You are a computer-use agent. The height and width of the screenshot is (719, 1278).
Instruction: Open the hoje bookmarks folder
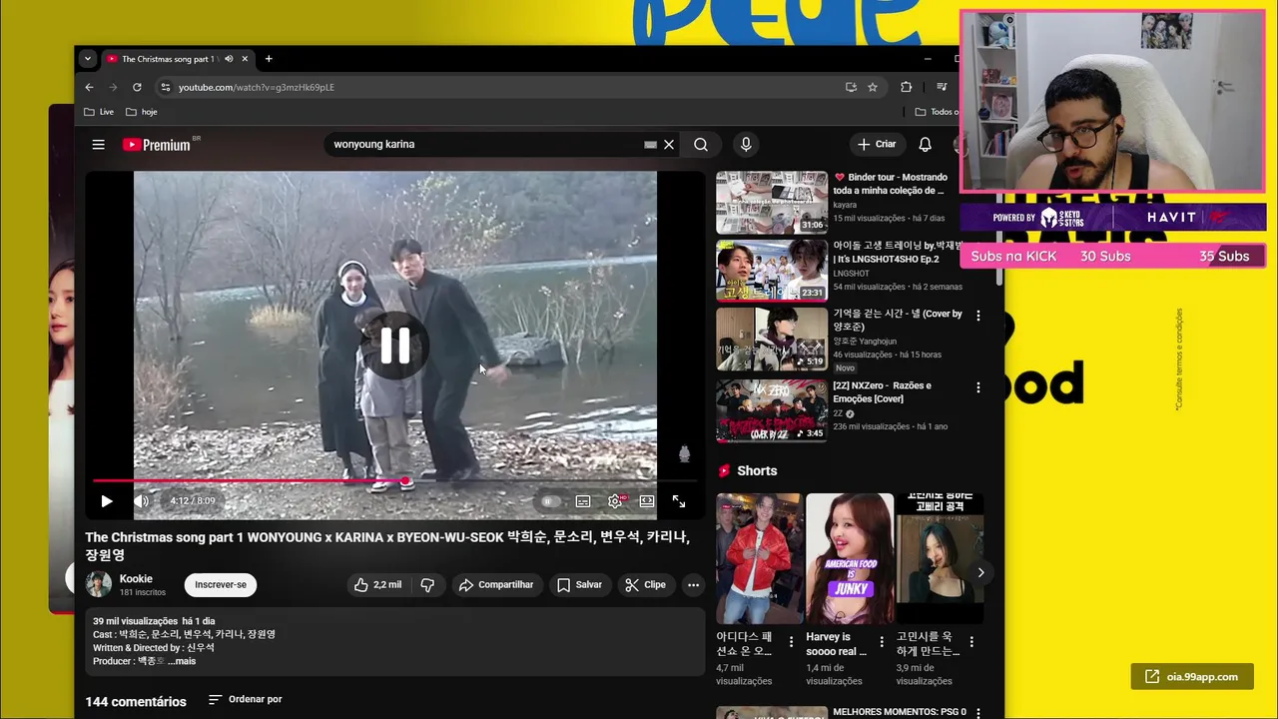[x=142, y=112]
